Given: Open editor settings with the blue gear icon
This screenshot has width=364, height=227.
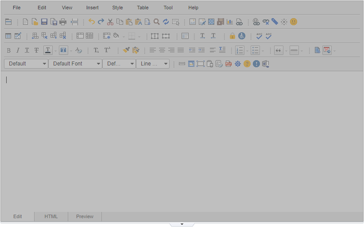Looking at the screenshot, I should point(238,64).
